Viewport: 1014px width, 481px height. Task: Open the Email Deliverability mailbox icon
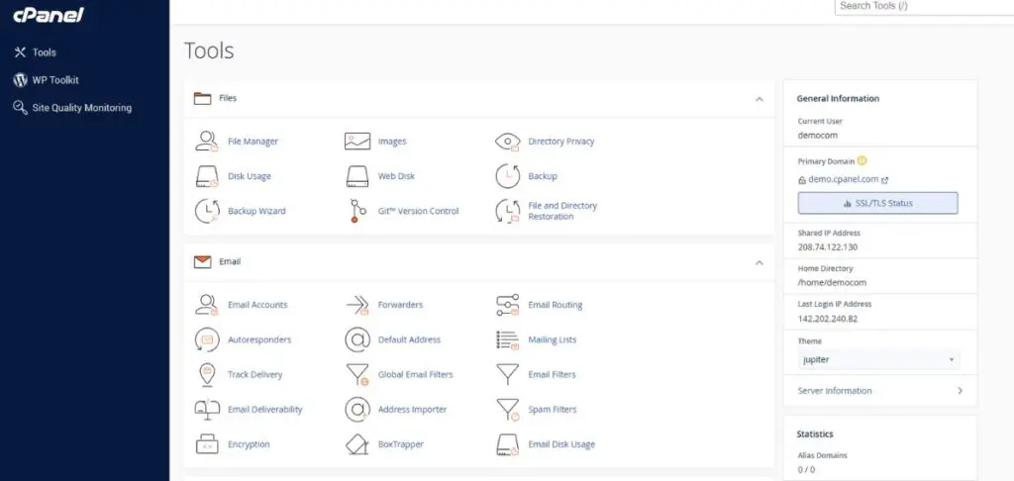point(207,409)
